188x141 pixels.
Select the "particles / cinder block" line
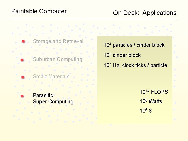coord(138,45)
